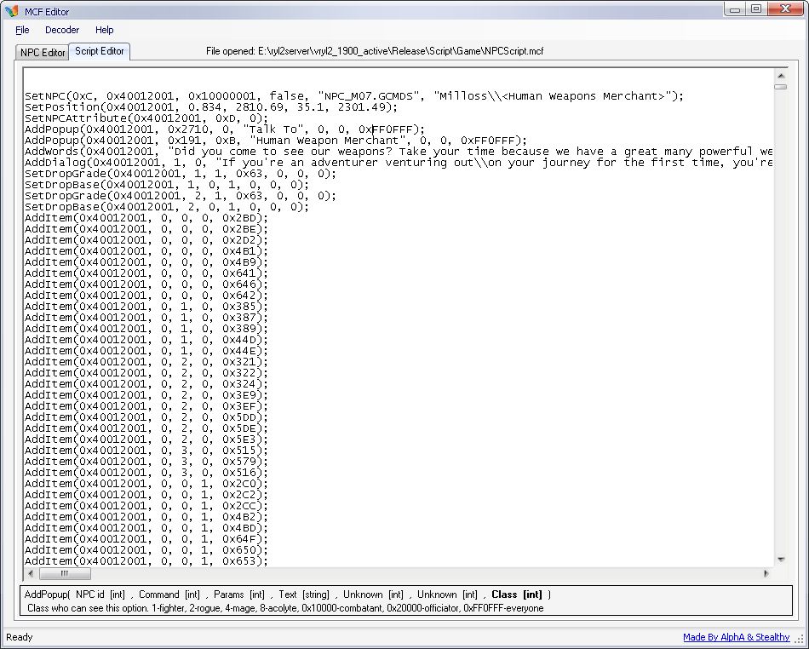Image resolution: width=809 pixels, height=649 pixels.
Task: Click the horizontal scrollbar thumb
Action: pyautogui.click(x=64, y=573)
